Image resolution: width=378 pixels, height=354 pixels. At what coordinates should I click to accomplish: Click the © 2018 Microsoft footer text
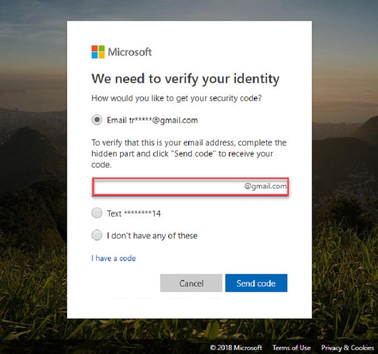(236, 347)
